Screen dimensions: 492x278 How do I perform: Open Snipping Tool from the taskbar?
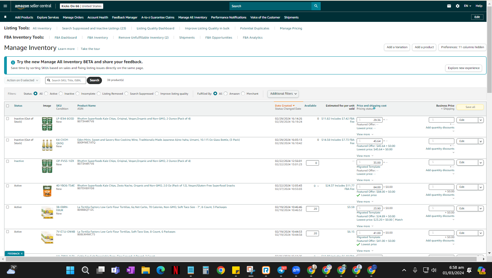click(x=251, y=270)
